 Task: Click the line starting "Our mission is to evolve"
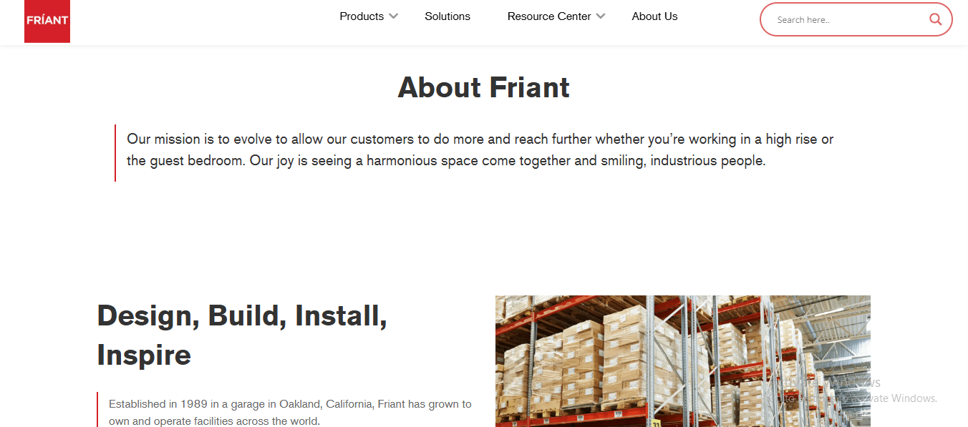(x=480, y=139)
